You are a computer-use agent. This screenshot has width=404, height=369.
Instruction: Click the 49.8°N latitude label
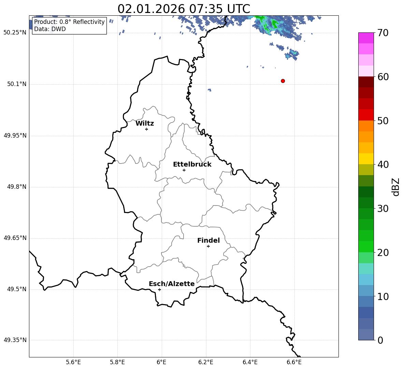coord(17,187)
